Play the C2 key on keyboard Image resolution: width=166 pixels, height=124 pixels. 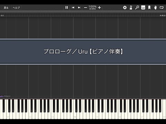[30, 115]
